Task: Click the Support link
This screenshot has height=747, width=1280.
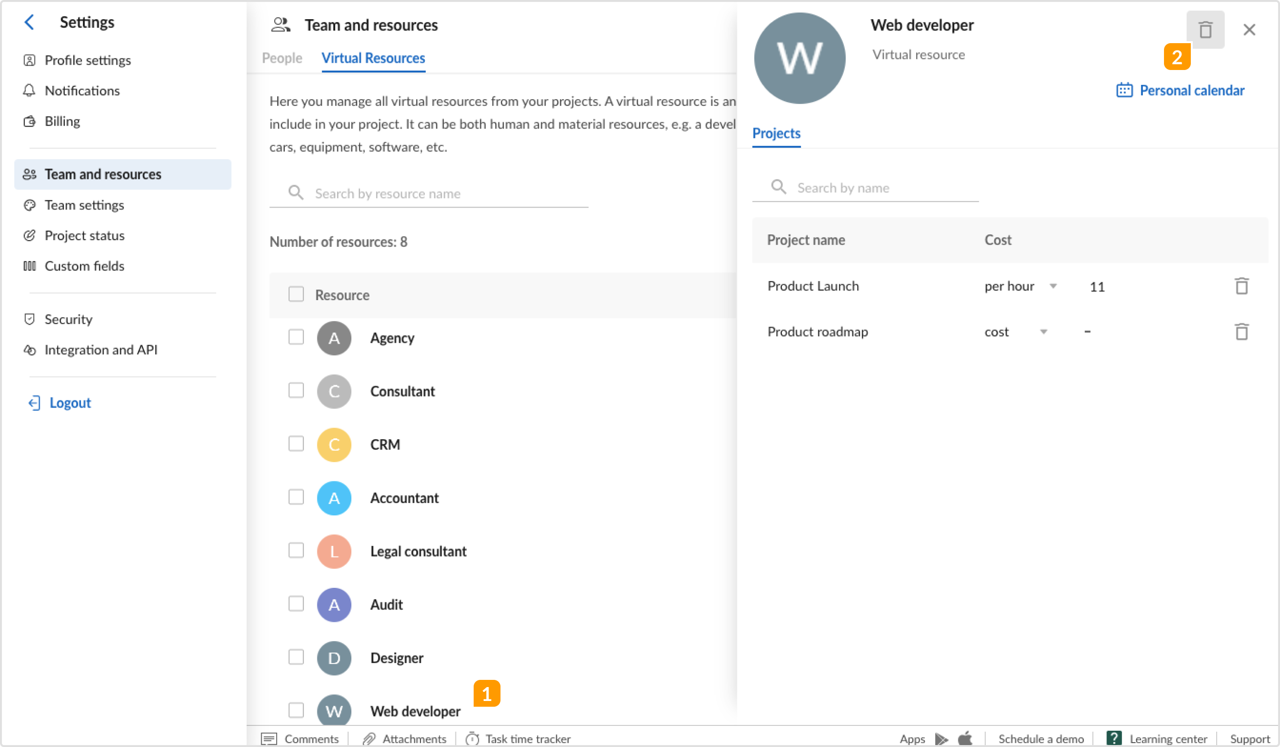Action: click(1249, 739)
